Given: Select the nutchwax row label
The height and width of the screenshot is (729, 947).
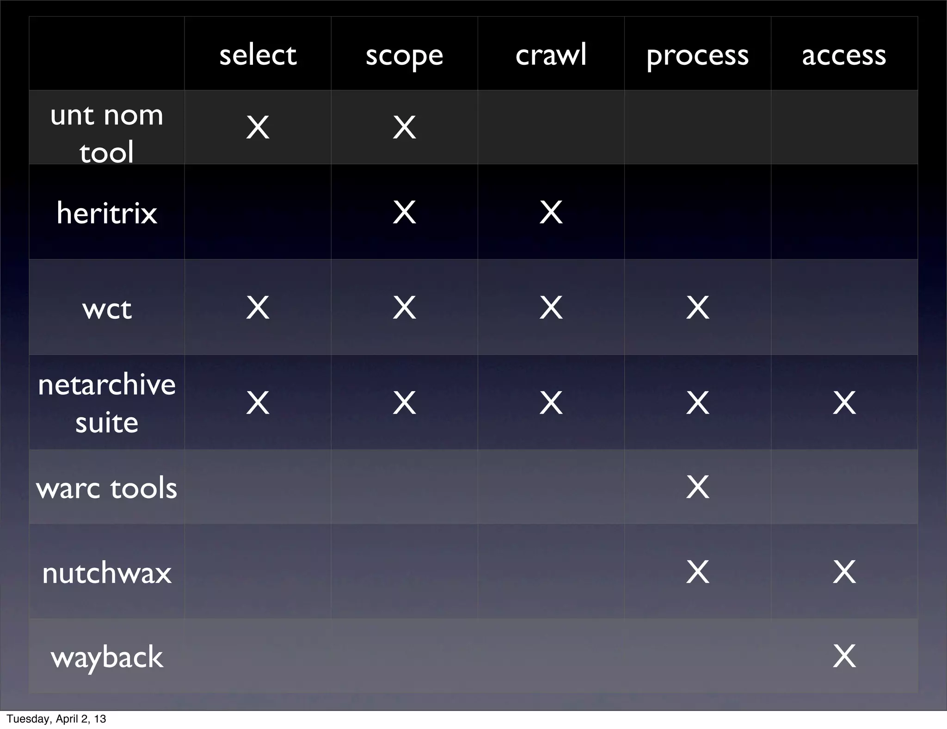Looking at the screenshot, I should pos(107,573).
